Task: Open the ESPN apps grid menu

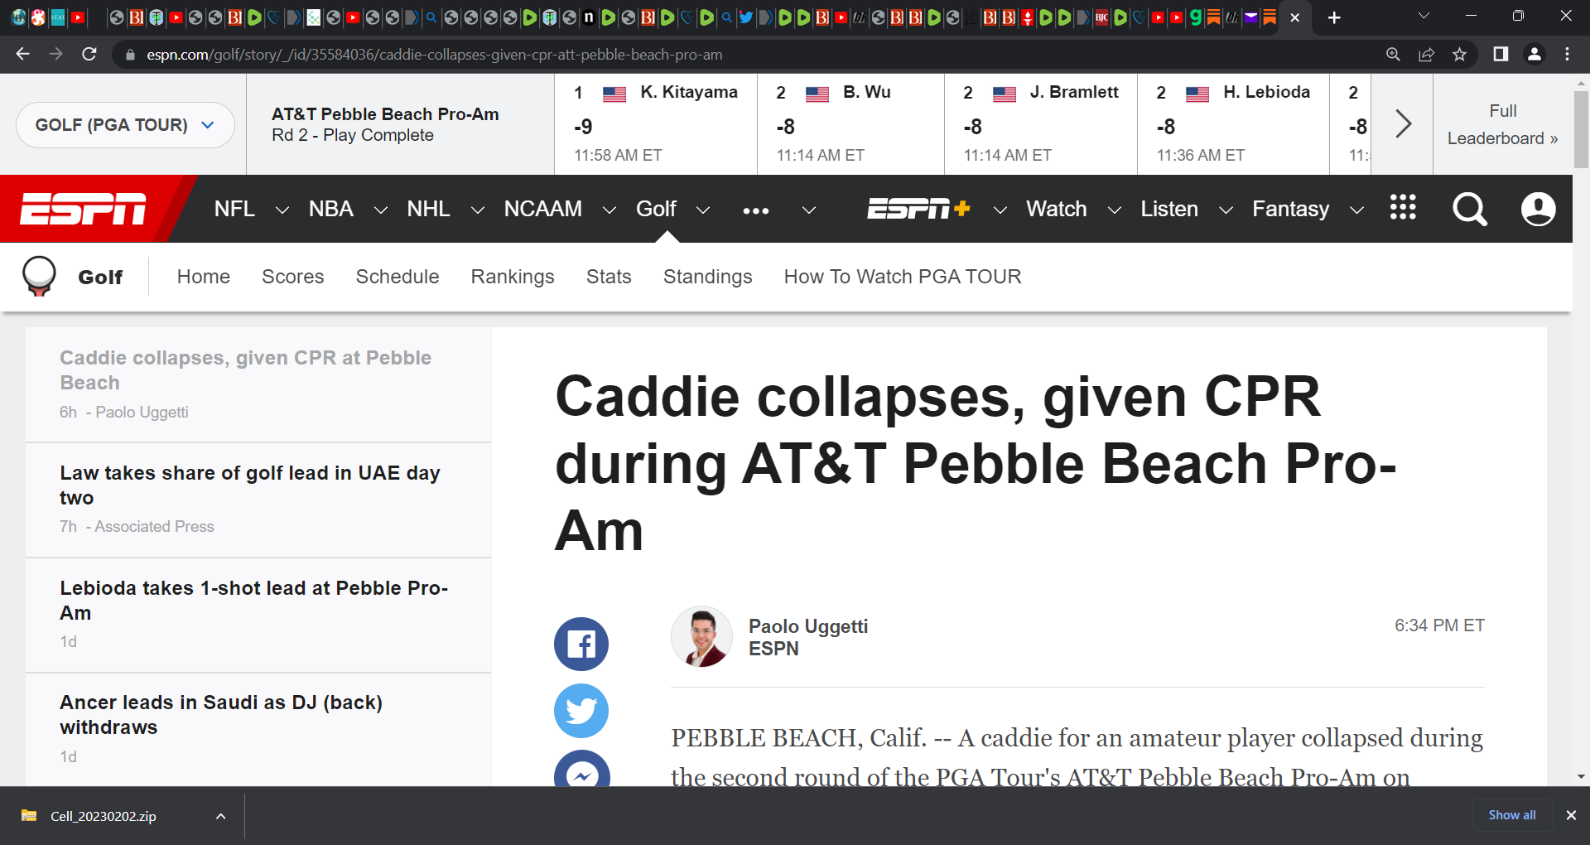Action: pyautogui.click(x=1402, y=209)
